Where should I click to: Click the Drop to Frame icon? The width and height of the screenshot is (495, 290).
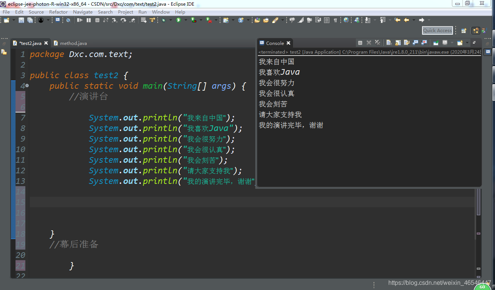click(x=143, y=20)
